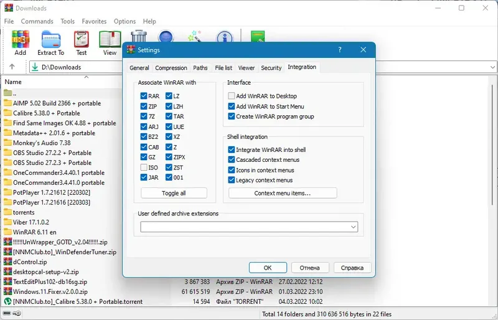The height and width of the screenshot is (320, 498).
Task: Close the Settings dialog with X
Action: (x=364, y=50)
